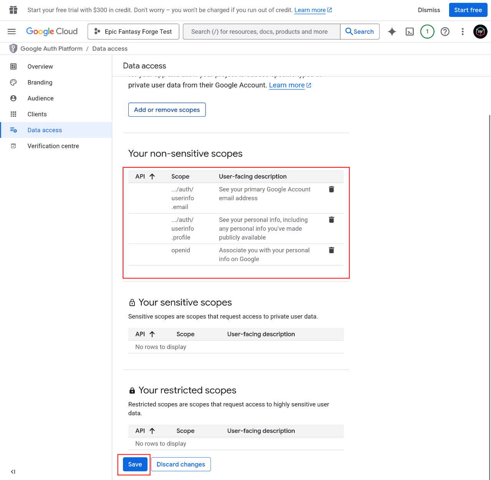Open the Epic Fantasy Forge Test project selector
The height and width of the screenshot is (480, 491).
133,31
